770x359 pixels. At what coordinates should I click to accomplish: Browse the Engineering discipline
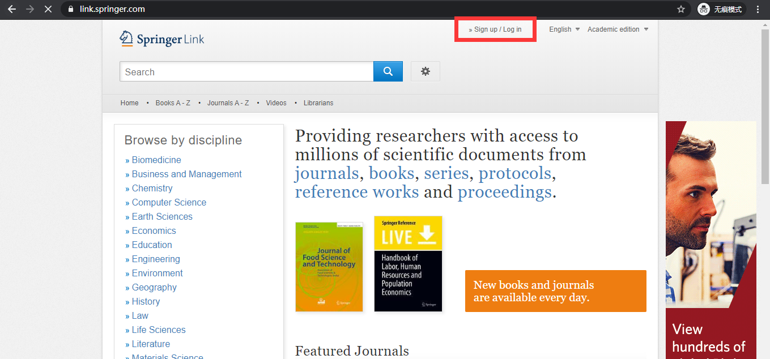tap(156, 259)
